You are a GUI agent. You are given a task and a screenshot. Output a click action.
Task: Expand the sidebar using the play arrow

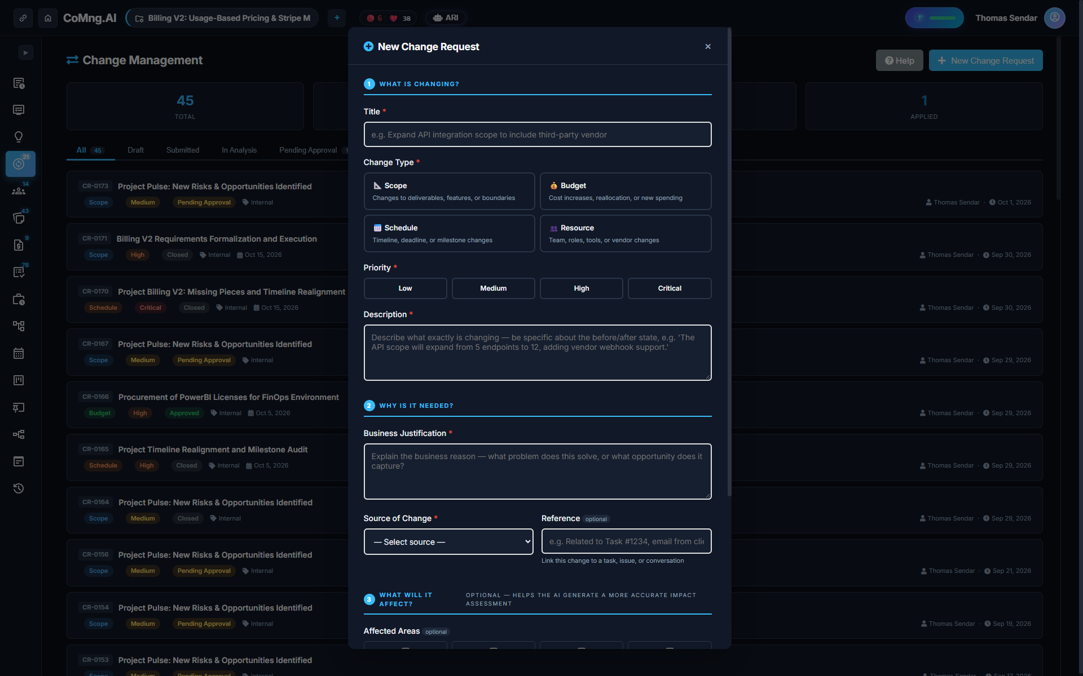pyautogui.click(x=26, y=52)
